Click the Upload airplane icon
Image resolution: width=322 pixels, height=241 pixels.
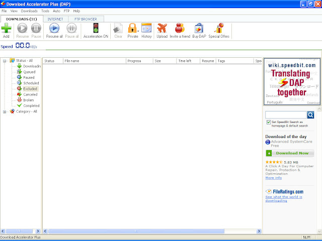[162, 28]
